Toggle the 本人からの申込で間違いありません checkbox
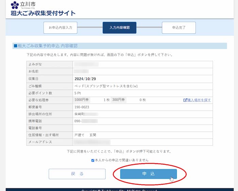The height and width of the screenshot is (191, 238). (x=93, y=160)
